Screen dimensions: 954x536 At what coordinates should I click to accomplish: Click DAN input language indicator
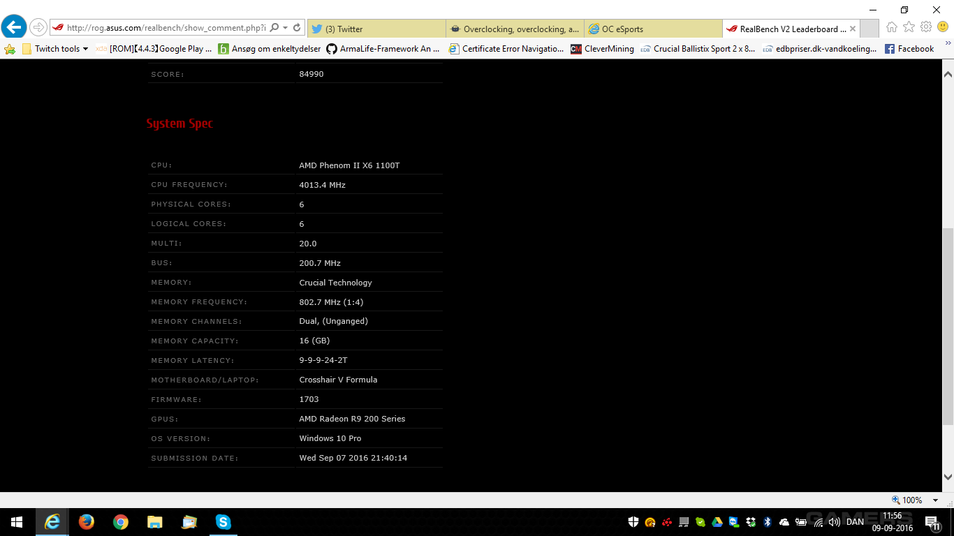[x=855, y=522]
